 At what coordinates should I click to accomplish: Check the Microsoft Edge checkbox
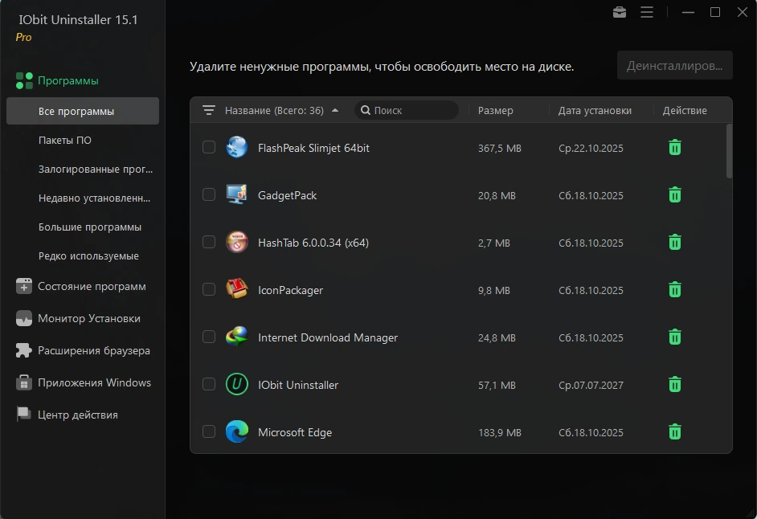coord(209,431)
